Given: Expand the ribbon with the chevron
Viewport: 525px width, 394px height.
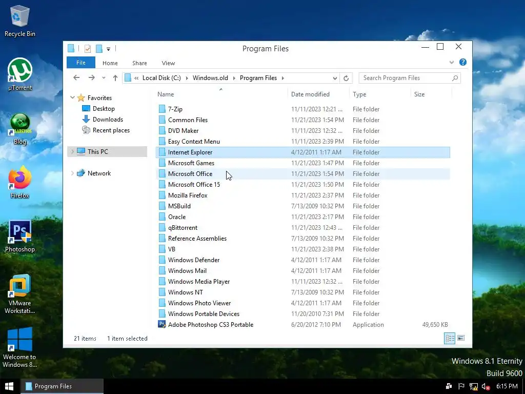Looking at the screenshot, I should [x=452, y=62].
